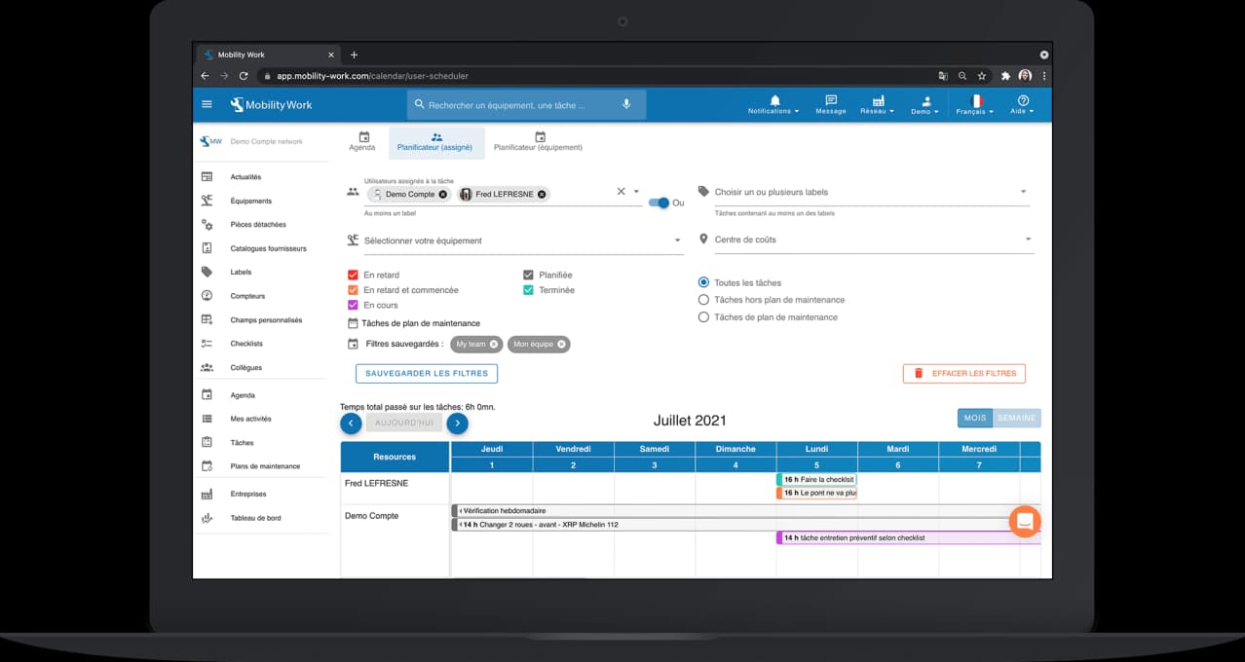Open Changer 2 roues Michelin task
This screenshot has width=1245, height=662.
[x=746, y=525]
